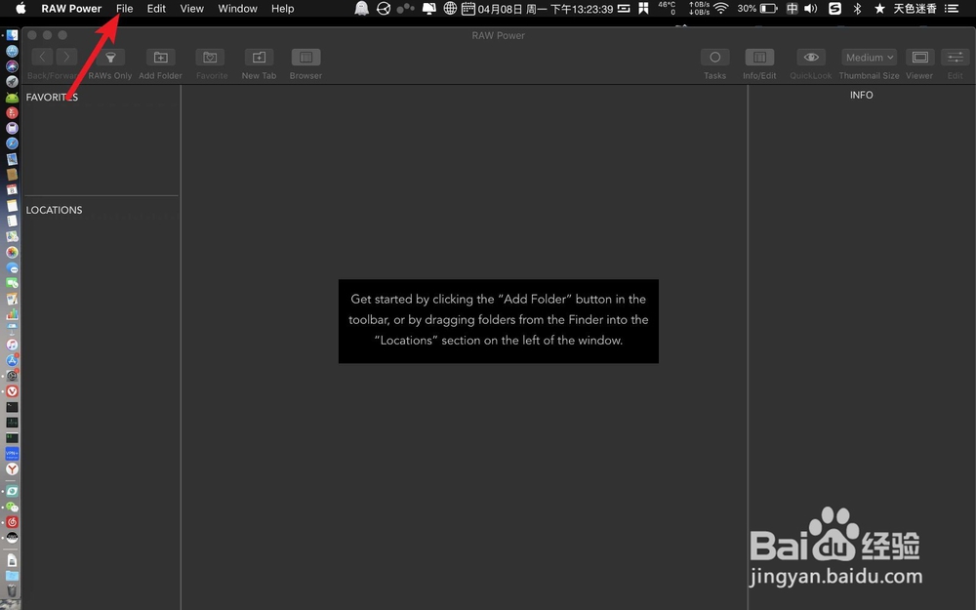
Task: Open the Medium thumbnail size dropdown
Action: (x=869, y=58)
